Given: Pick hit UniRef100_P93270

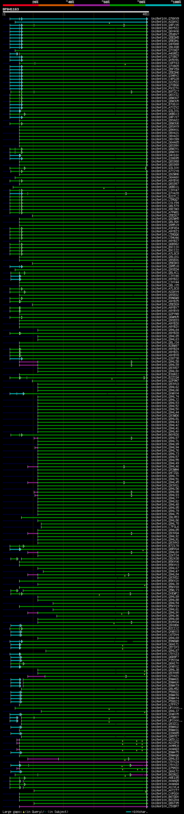Looking at the screenshot, I should click(165, 88).
